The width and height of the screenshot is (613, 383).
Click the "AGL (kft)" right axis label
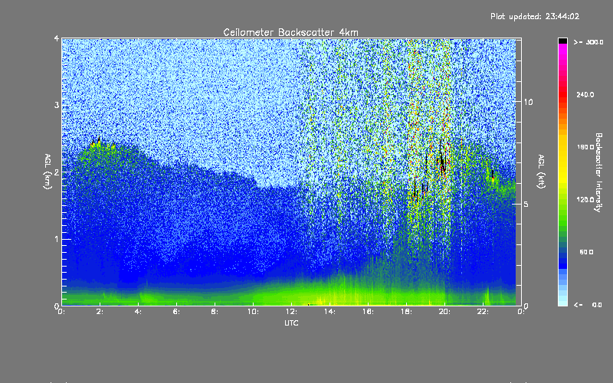541,172
